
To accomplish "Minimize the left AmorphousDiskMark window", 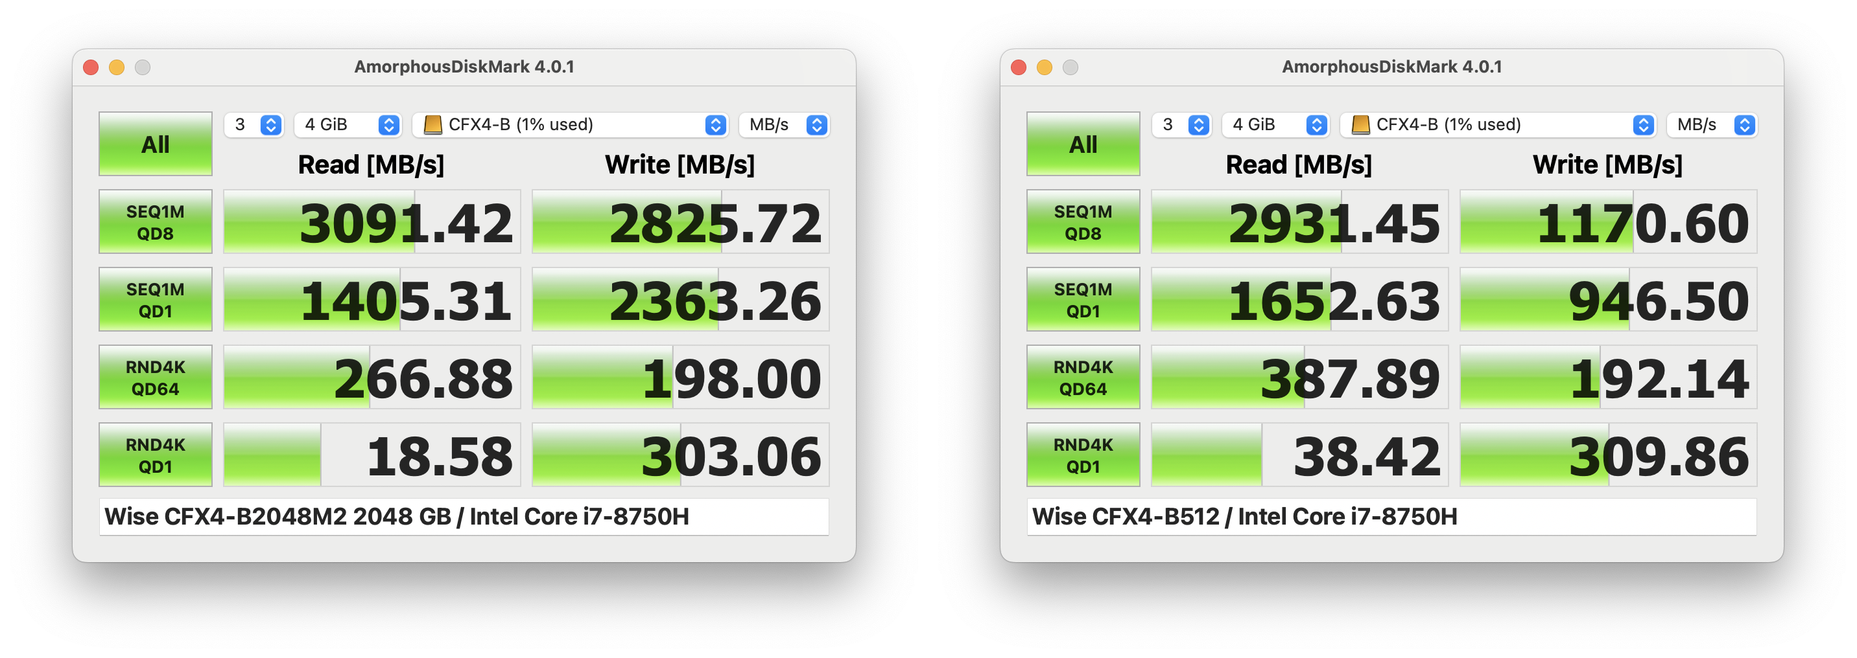I will tap(117, 67).
